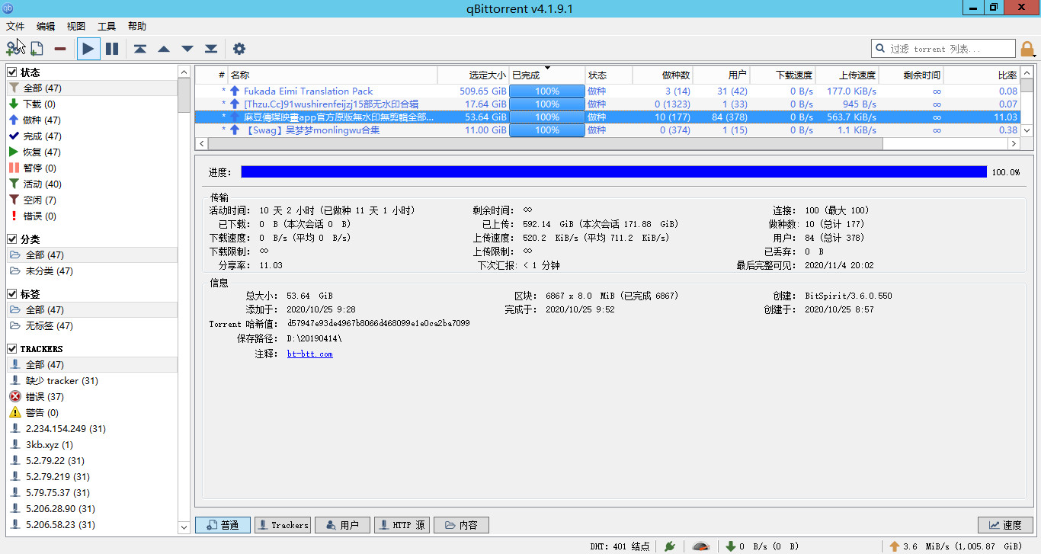Sort by the 已完成 column header
Image resolution: width=1041 pixels, height=554 pixels.
[547, 75]
